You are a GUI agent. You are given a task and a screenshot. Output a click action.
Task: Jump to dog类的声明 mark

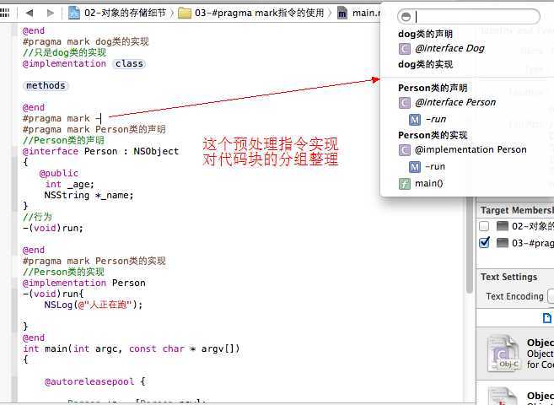pos(425,34)
